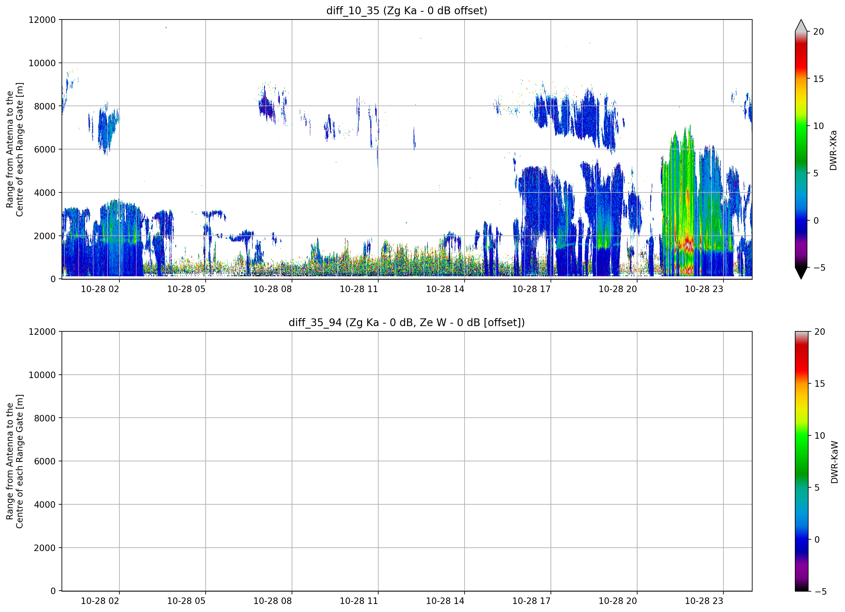Image resolution: width=845 pixels, height=612 pixels.
Task: Click the 10-28 11 tick label on top plot
Action: coord(358,289)
